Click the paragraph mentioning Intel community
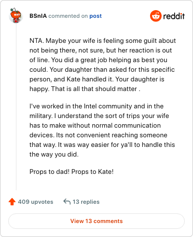193x237 pixels. point(102,130)
